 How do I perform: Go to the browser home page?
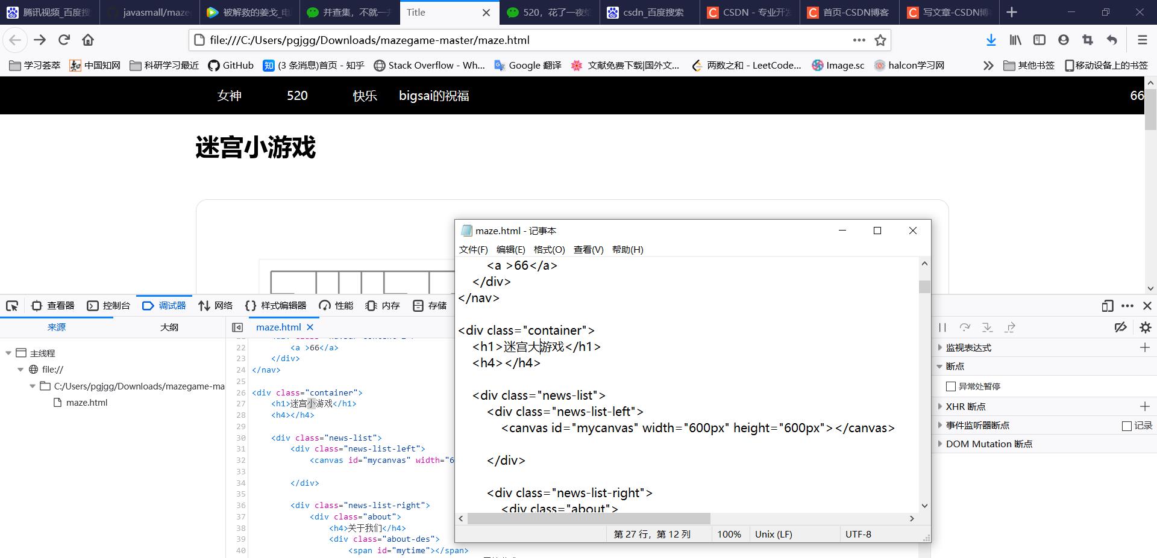[x=88, y=40]
